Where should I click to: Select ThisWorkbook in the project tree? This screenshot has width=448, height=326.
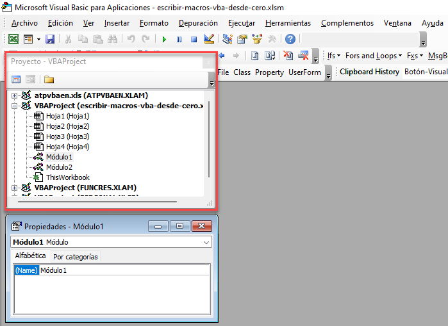coord(68,177)
